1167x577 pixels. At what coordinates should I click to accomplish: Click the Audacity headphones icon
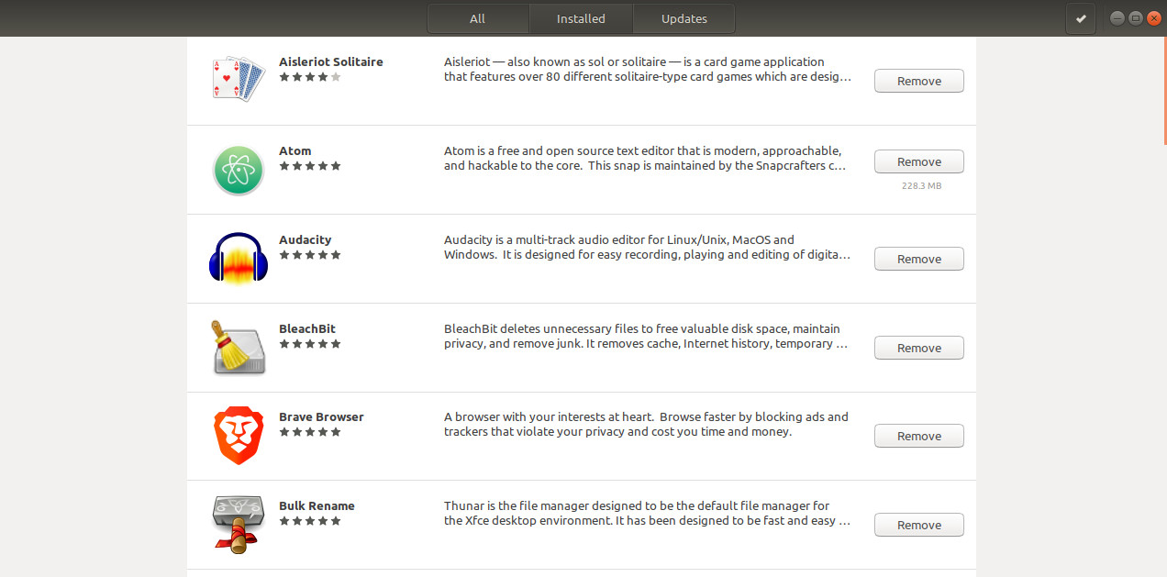tap(239, 259)
